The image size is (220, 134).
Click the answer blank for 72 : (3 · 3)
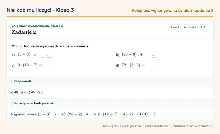(151, 66)
